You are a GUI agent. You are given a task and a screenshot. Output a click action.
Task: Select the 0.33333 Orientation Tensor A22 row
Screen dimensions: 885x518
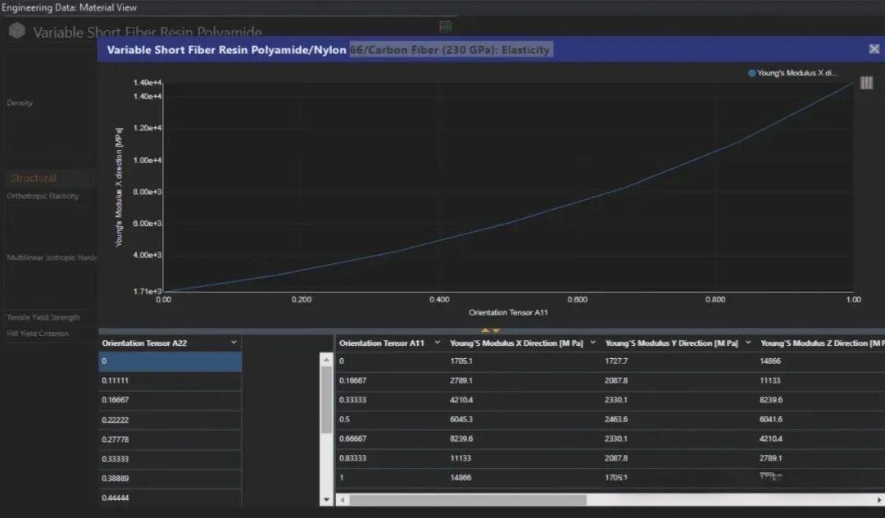(x=170, y=459)
